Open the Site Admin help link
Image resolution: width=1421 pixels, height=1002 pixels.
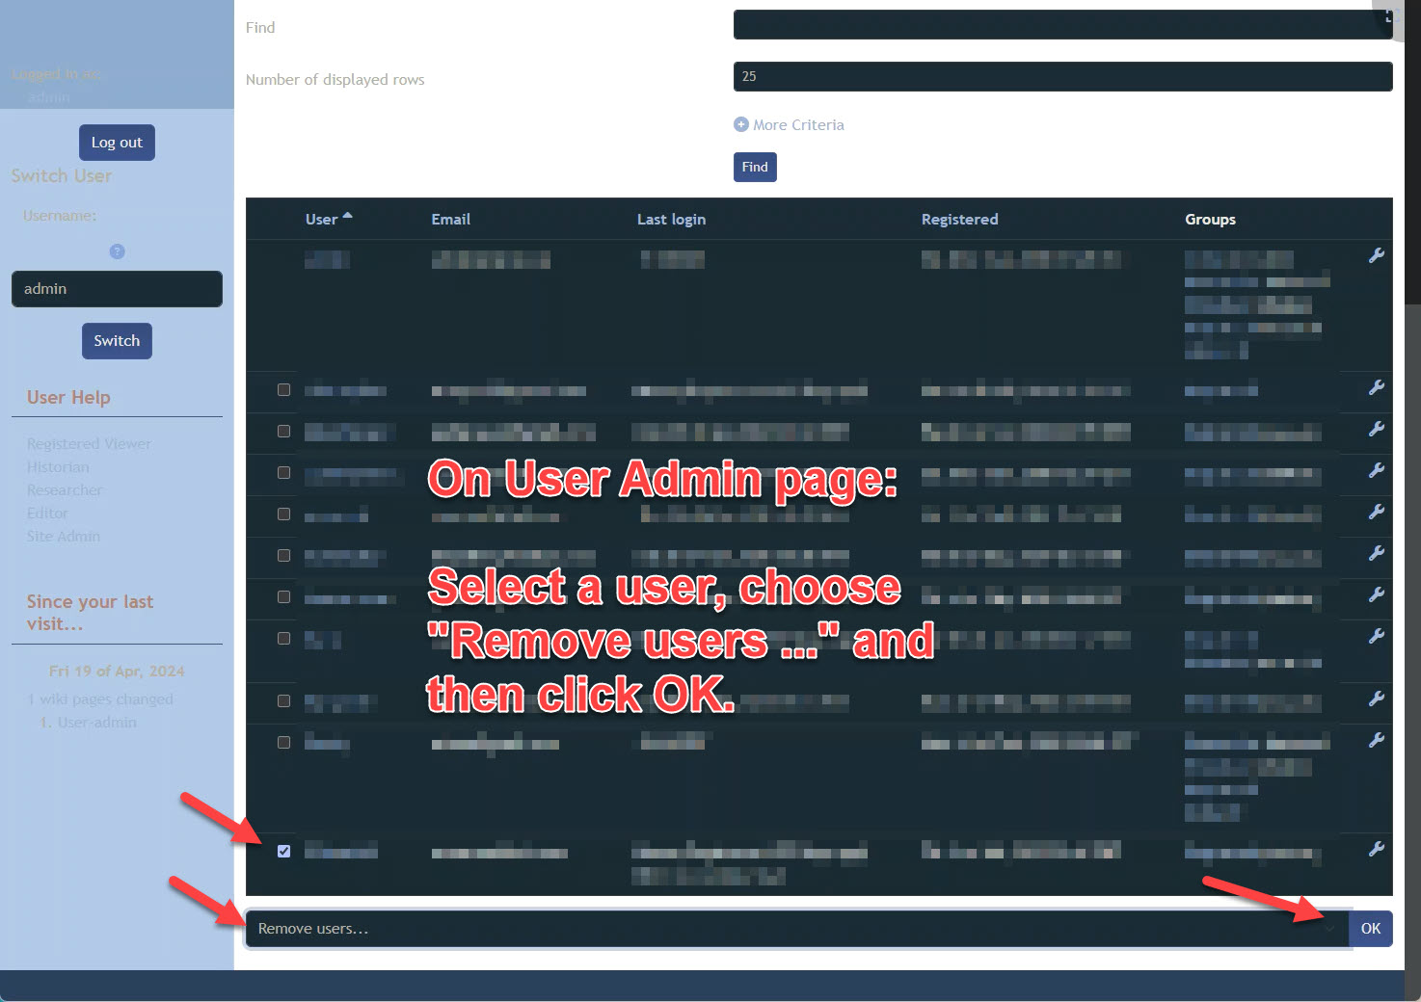[64, 537]
